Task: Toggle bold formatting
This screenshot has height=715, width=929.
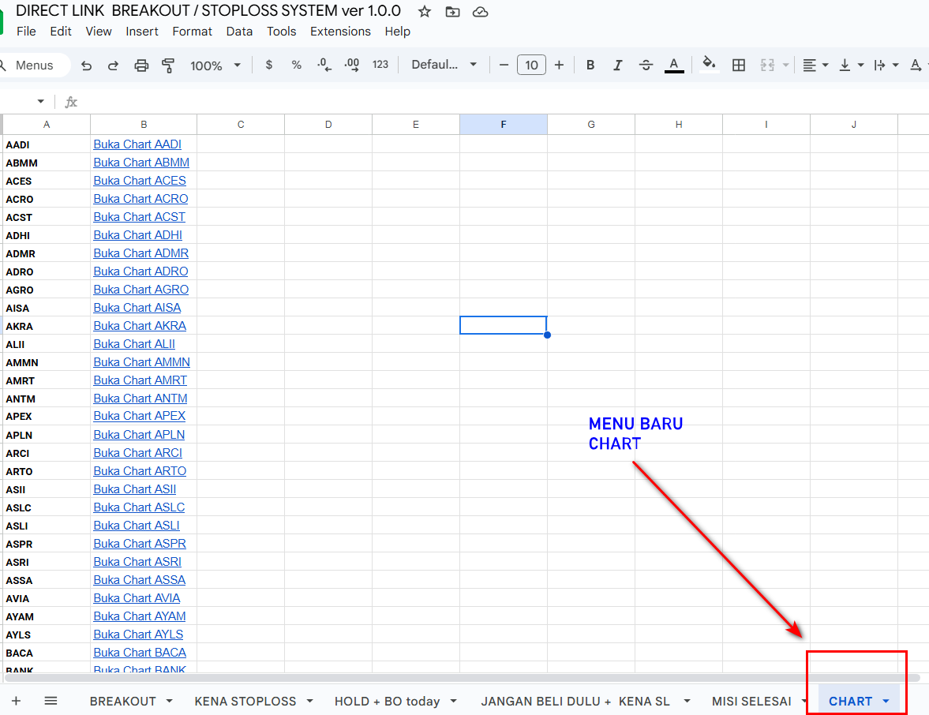Action: click(590, 66)
